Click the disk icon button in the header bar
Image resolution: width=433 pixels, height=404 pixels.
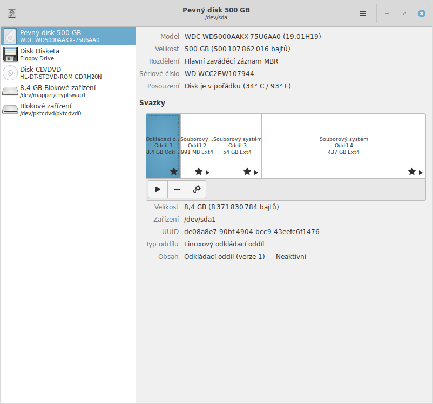[x=11, y=13]
